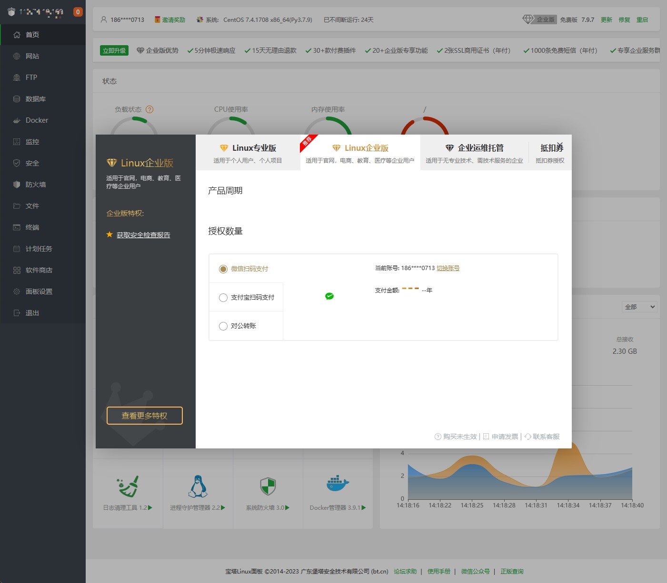The height and width of the screenshot is (583, 667).
Task: Open the 全部 dropdown
Action: coord(640,307)
